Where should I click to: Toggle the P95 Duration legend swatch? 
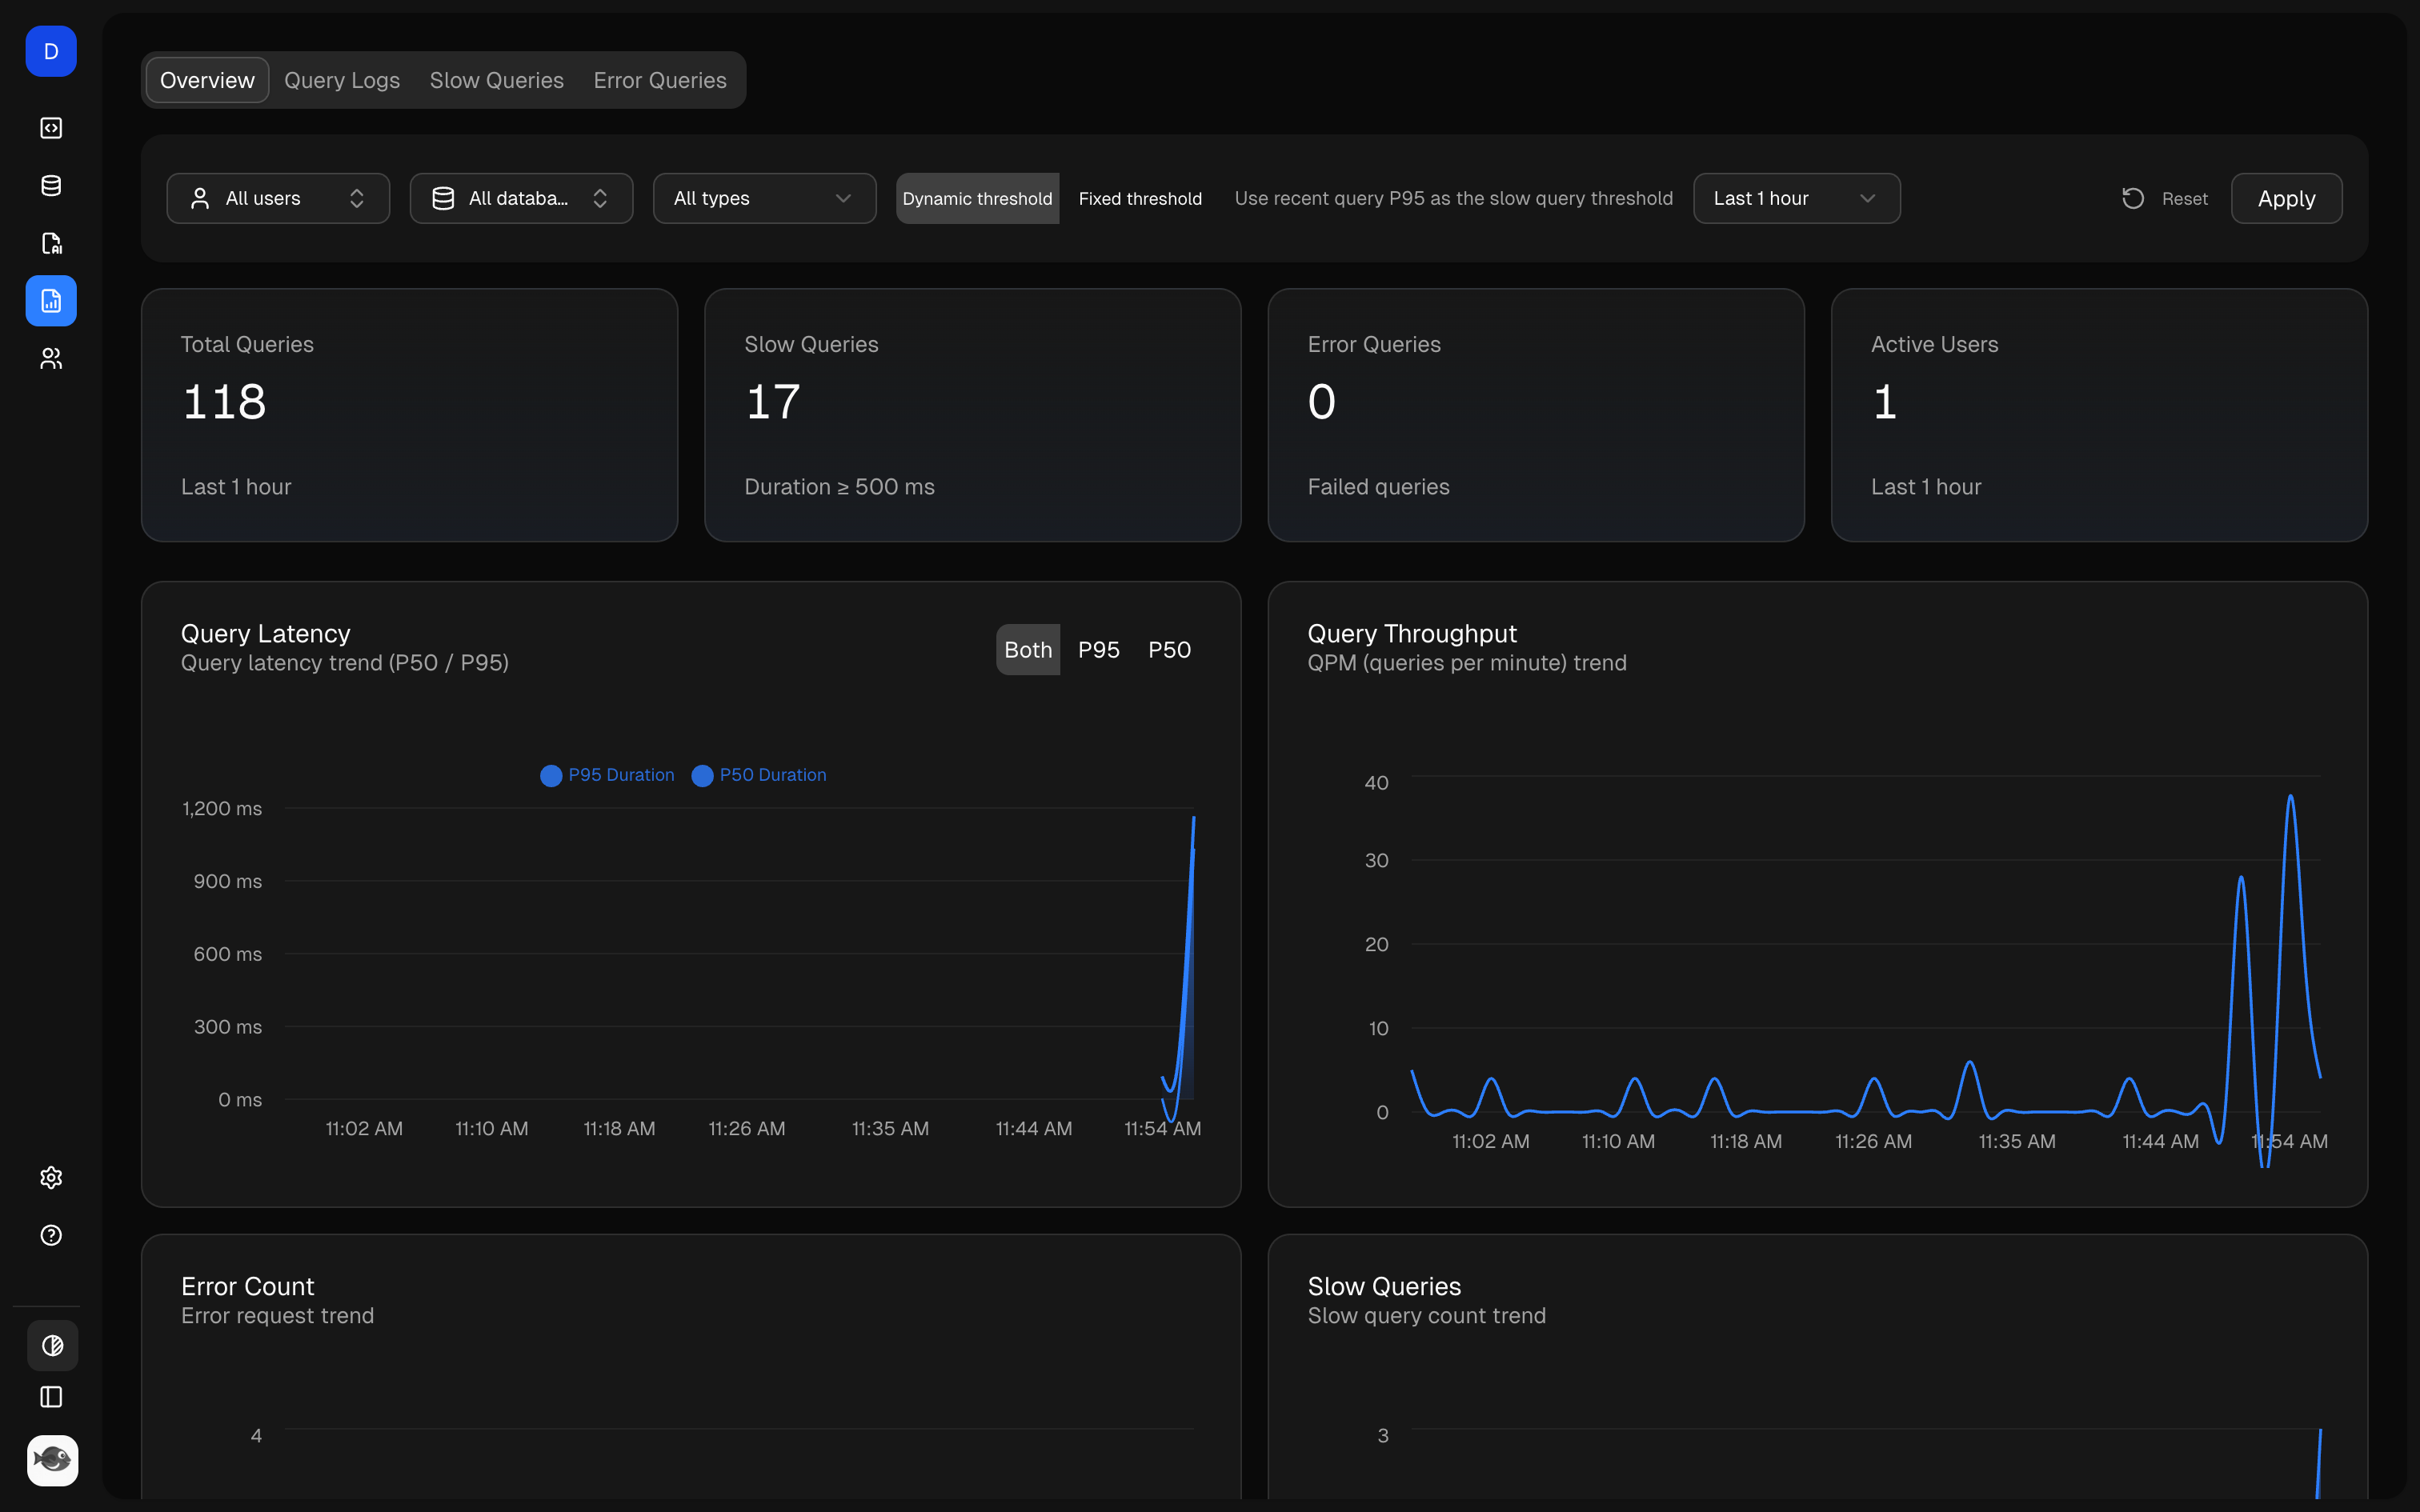click(551, 776)
